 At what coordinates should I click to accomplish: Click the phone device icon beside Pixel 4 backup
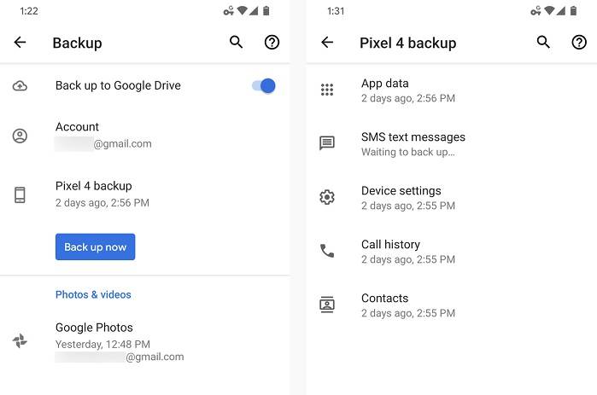pyautogui.click(x=20, y=195)
